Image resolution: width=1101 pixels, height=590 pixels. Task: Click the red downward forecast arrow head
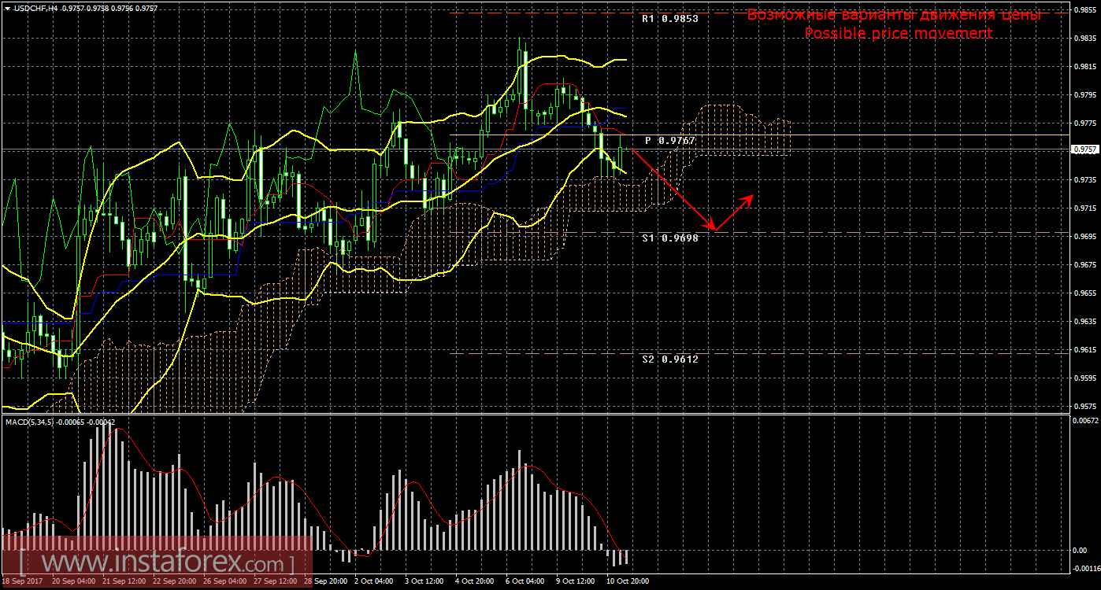[712, 228]
